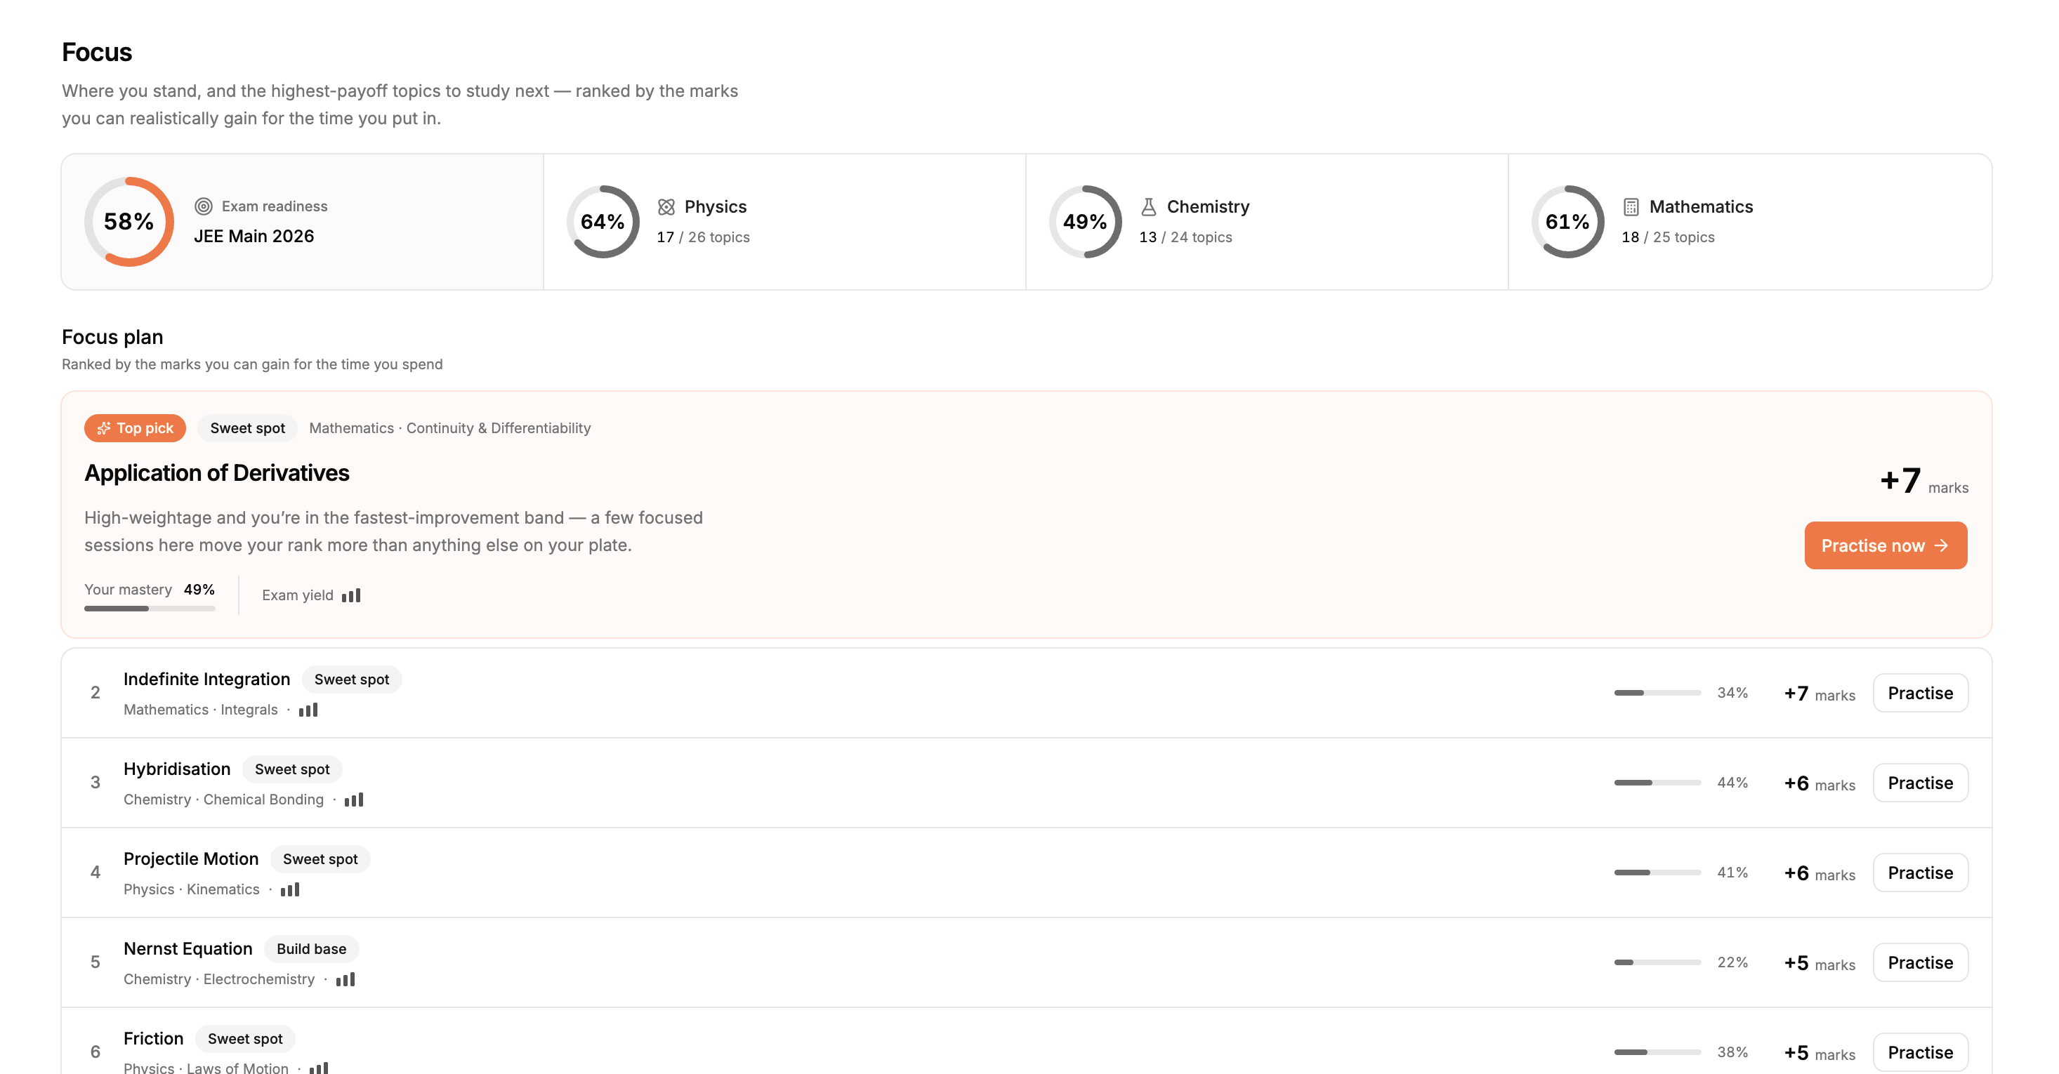Viewport: 2059px width, 1074px height.
Task: Click the 44% mastery bar for Hybridisation
Action: pyautogui.click(x=1657, y=783)
